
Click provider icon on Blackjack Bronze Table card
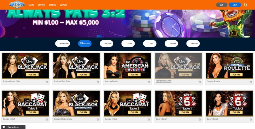click(47, 82)
